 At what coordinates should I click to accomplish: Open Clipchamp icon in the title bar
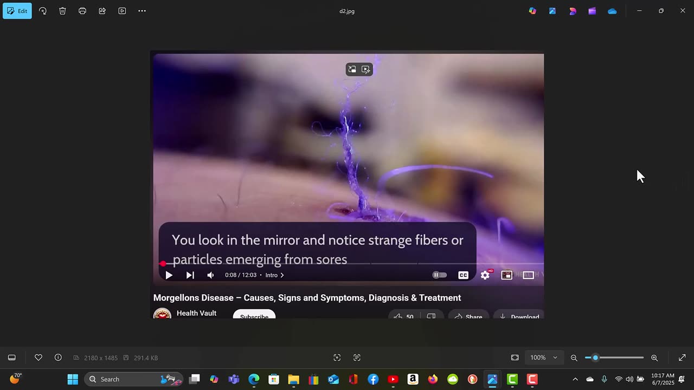(x=592, y=11)
